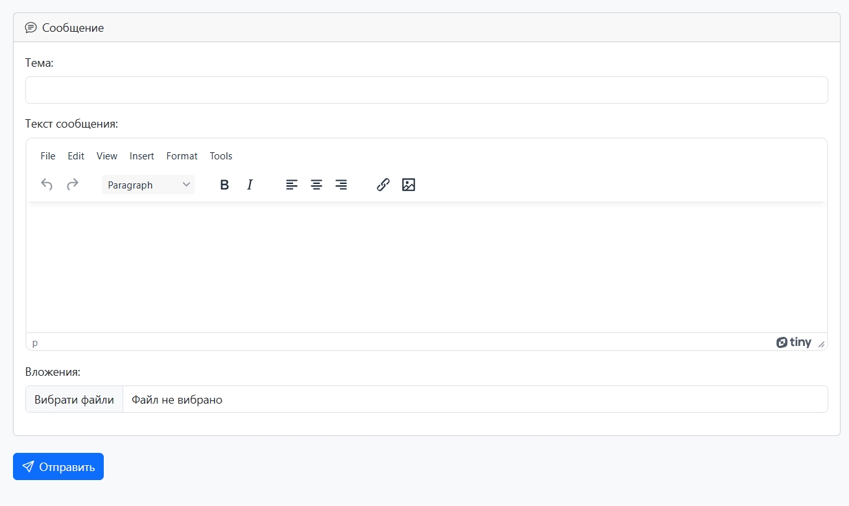Insert an image via picture icon
849x506 pixels.
click(x=408, y=185)
